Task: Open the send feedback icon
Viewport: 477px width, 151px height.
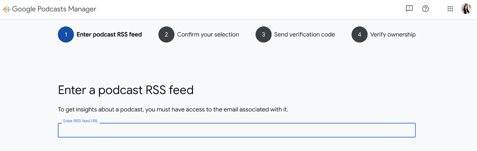Action: (x=409, y=9)
